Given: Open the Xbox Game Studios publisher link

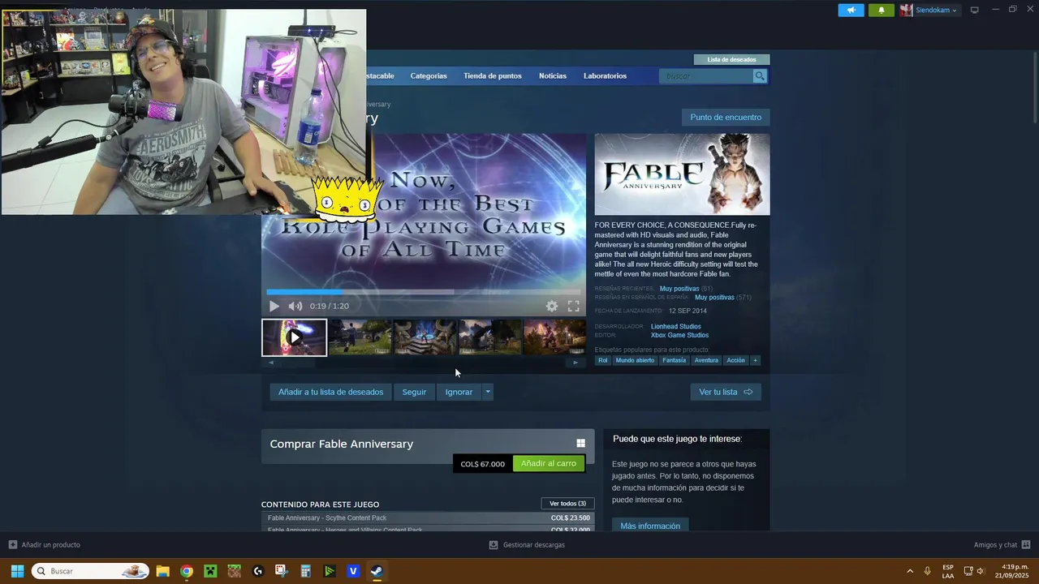Looking at the screenshot, I should [679, 336].
